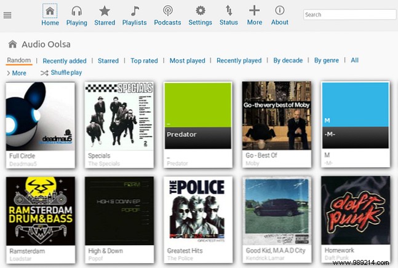This screenshot has width=398, height=268.
Task: Click the Greatest Hits title
Action: (185, 251)
